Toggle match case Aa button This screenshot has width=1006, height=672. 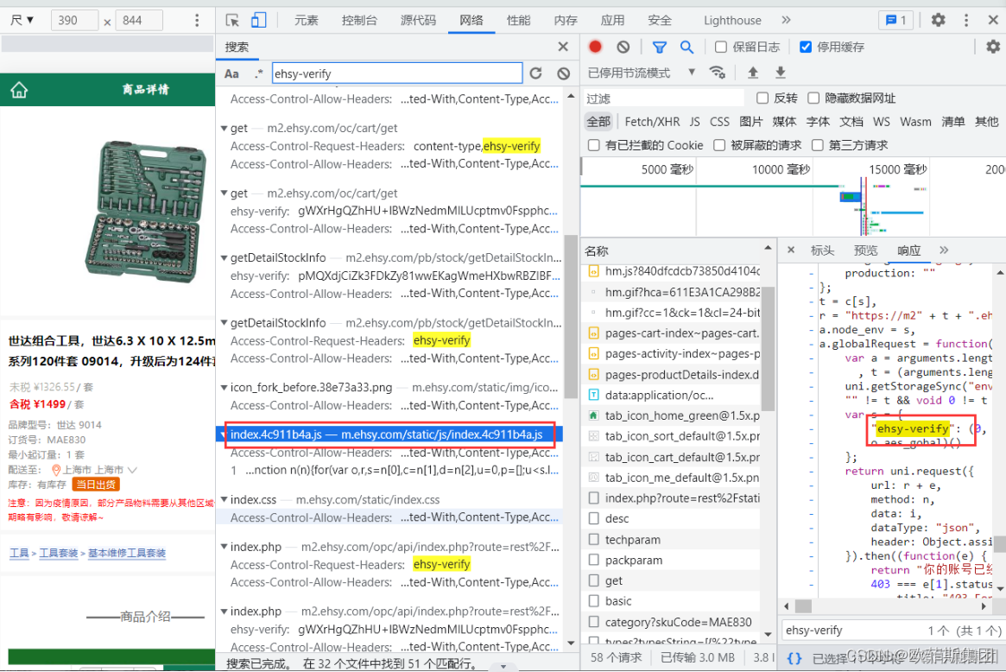(231, 73)
